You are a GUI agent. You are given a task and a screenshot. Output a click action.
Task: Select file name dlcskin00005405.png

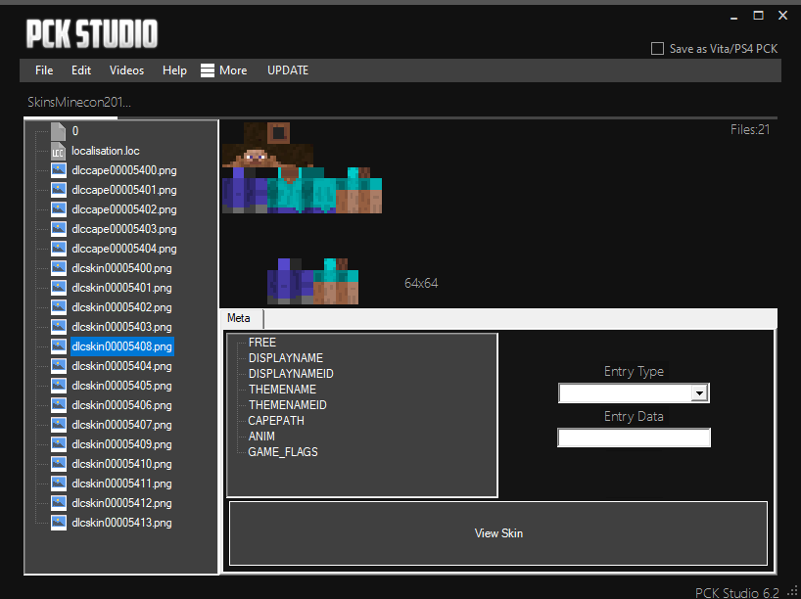[121, 386]
